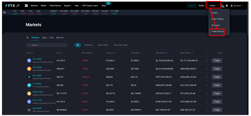The height and width of the screenshot is (116, 251).
Task: Switch to the Recent tab
Action: coord(60,38)
